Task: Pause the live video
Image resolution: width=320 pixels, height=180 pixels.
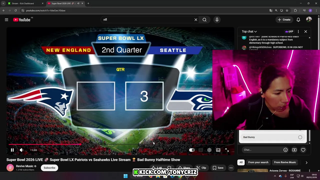Action: [x=12, y=150]
